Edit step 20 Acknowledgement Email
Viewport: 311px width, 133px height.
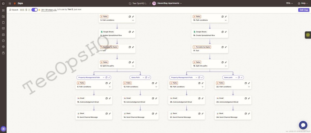coord(203,98)
